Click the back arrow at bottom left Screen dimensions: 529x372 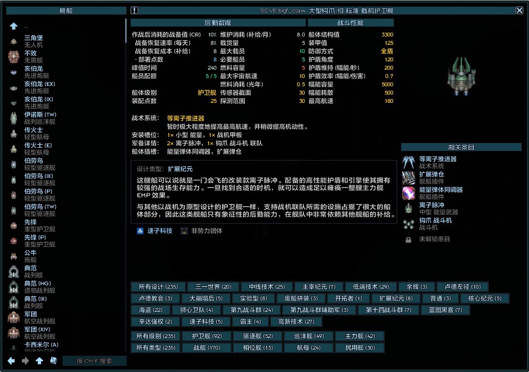pos(12,361)
